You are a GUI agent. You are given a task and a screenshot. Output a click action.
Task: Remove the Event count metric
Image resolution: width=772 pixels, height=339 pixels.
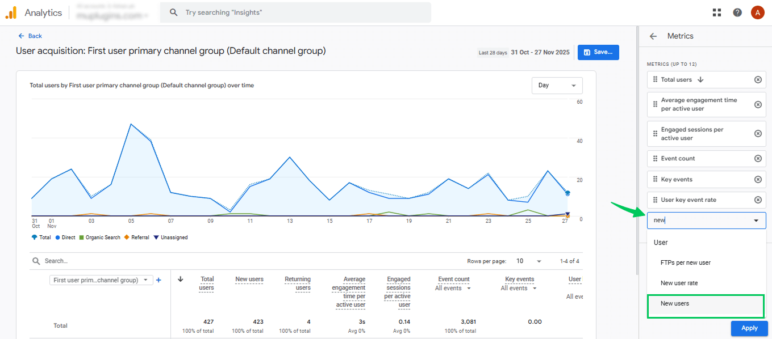click(x=758, y=159)
